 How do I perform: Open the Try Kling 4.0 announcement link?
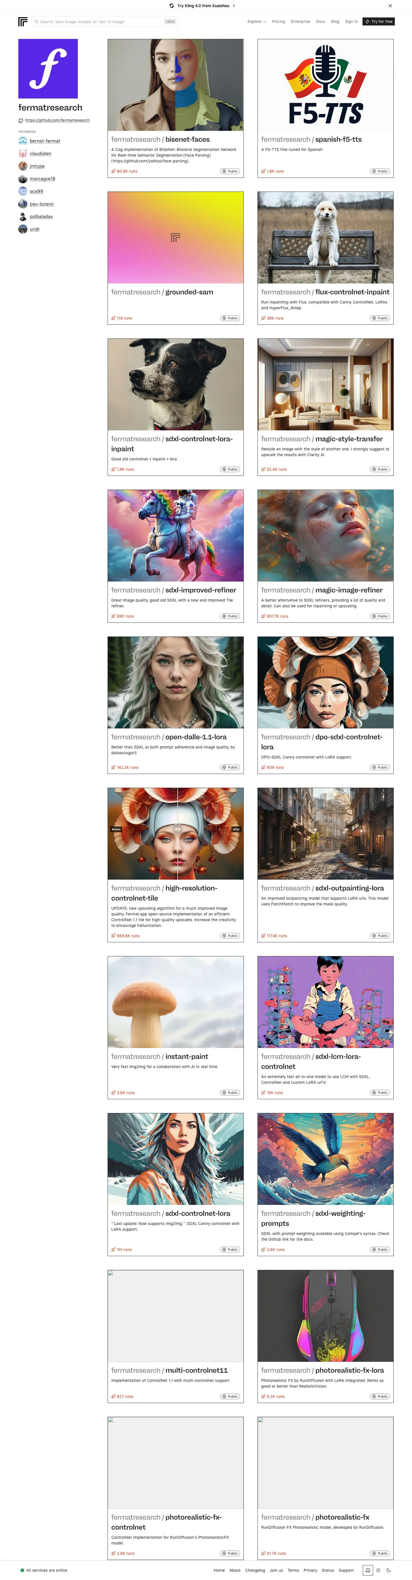(x=202, y=5)
